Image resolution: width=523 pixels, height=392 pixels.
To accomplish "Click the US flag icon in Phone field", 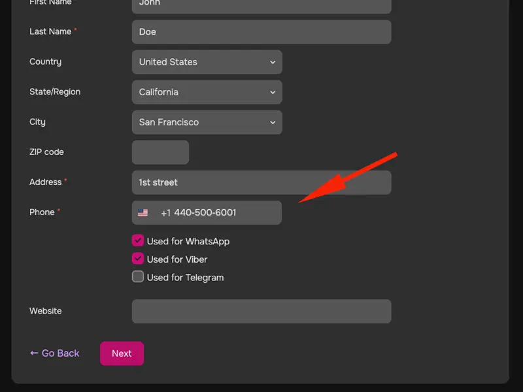I will (143, 213).
